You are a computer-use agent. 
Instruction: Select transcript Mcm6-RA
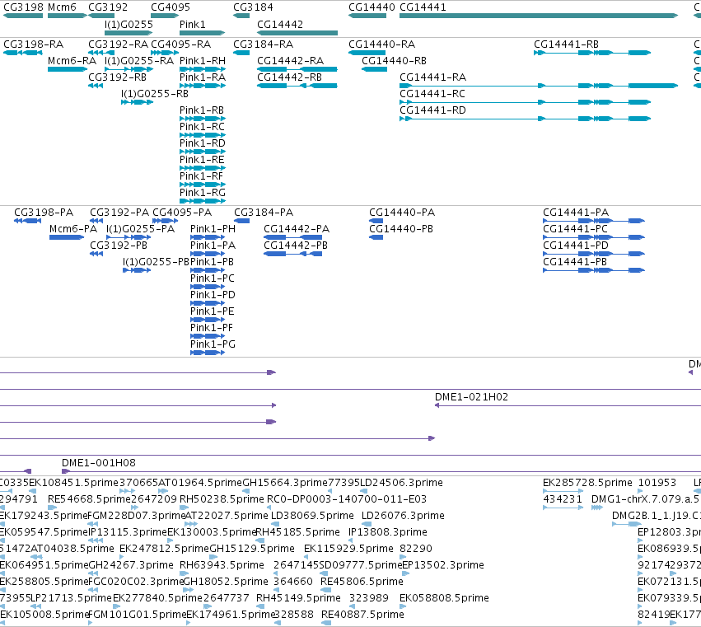coord(72,61)
